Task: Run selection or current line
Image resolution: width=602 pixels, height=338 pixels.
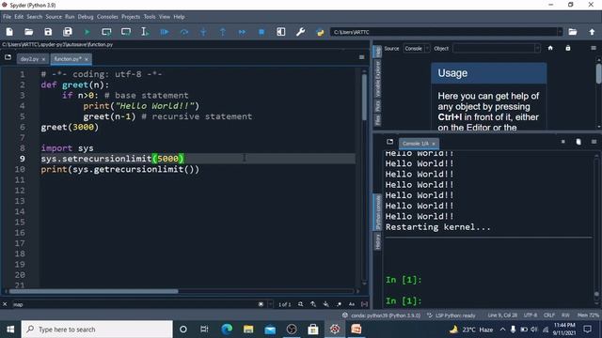Action: tap(145, 32)
